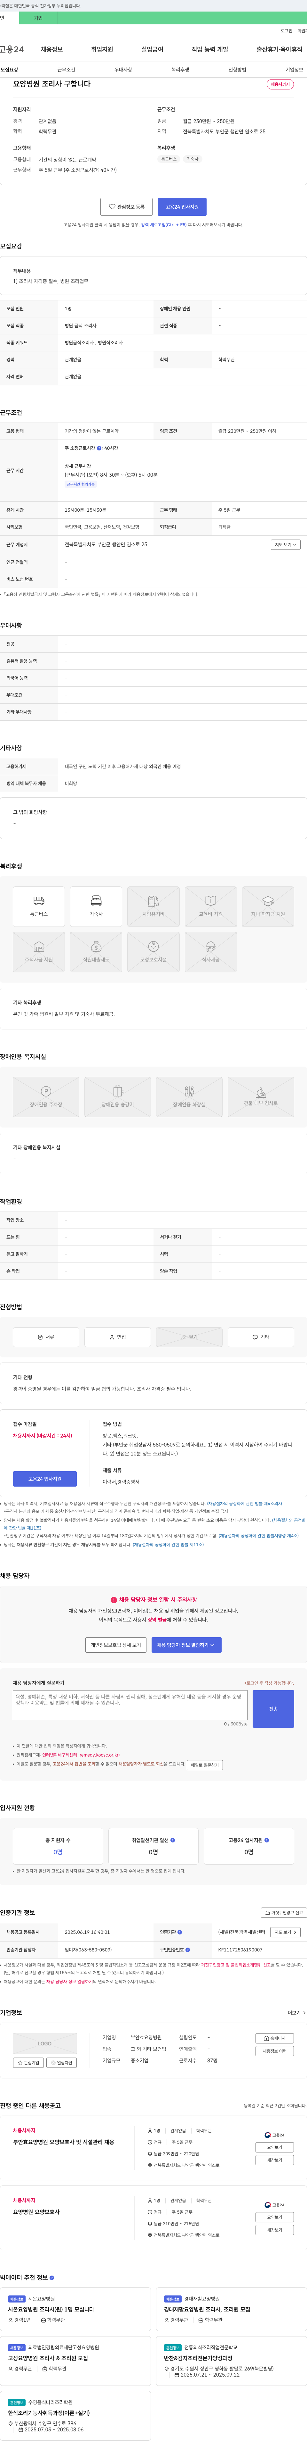The height and width of the screenshot is (2441, 307).
Task: Click 고용24 입사지원 button under 접수 마감일
Action: pyautogui.click(x=44, y=1478)
